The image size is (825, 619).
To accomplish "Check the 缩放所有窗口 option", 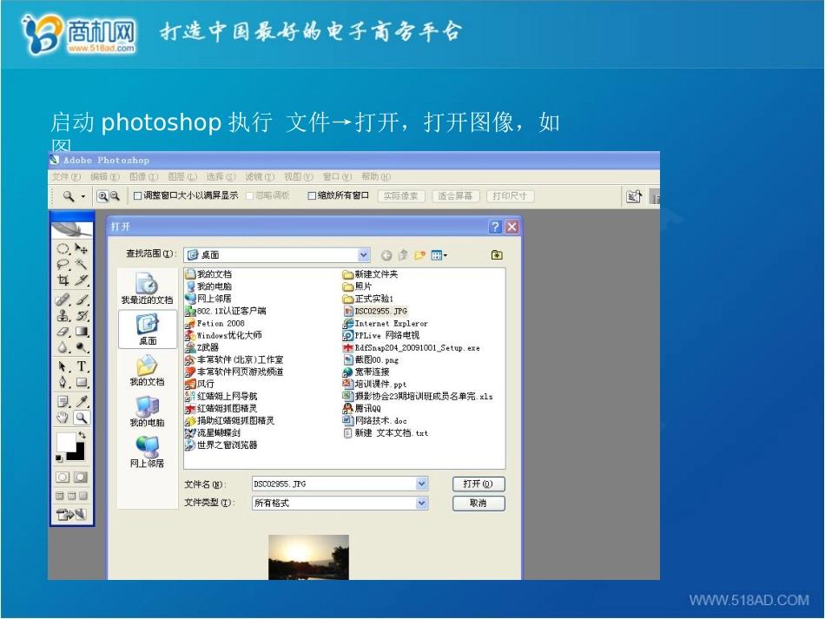I will [312, 196].
